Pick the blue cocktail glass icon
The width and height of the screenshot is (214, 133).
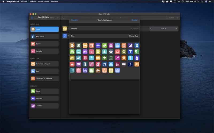[130, 52]
